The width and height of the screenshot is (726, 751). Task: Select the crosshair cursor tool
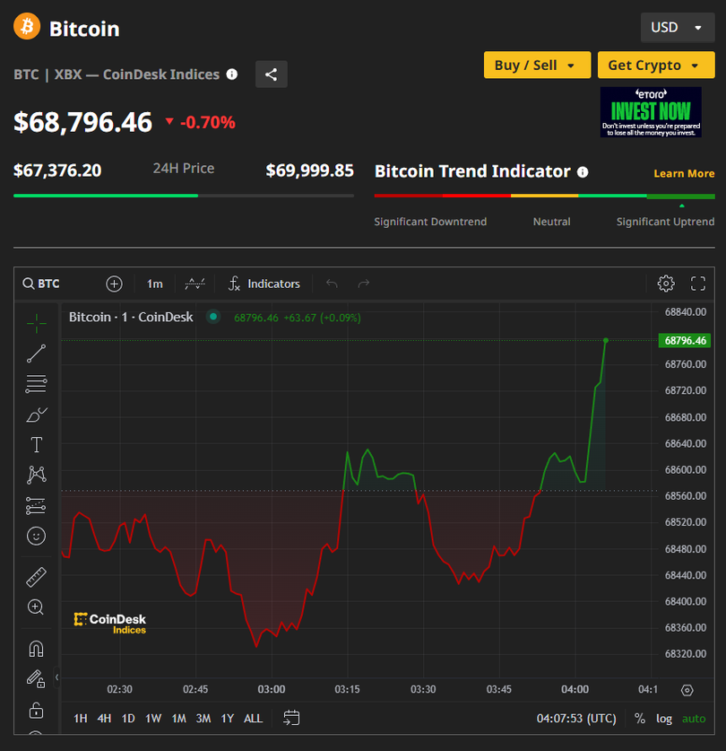pos(36,323)
